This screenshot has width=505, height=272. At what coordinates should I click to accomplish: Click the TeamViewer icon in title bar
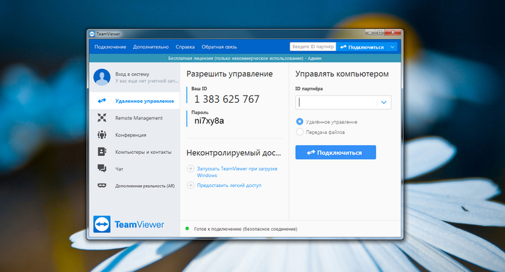coord(92,34)
